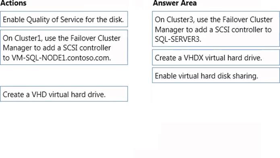Click the VM-SQL-NODE1.contoso.com text
Screen dimensions: 280x158
[x=61, y=58]
